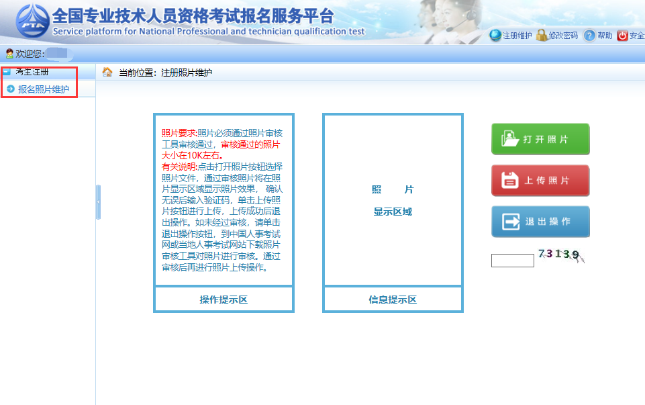The width and height of the screenshot is (645, 405).
Task: Click the red power icon for safe exit
Action: [622, 36]
